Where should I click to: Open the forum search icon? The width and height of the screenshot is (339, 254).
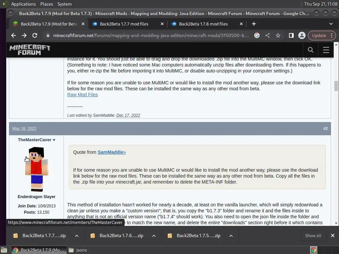coord(311,50)
